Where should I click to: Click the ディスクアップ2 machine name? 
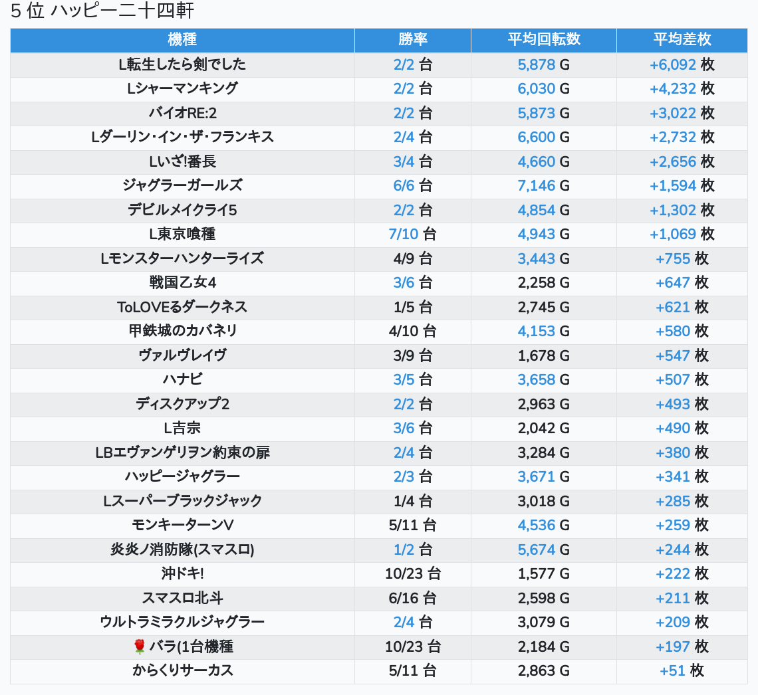click(x=182, y=404)
